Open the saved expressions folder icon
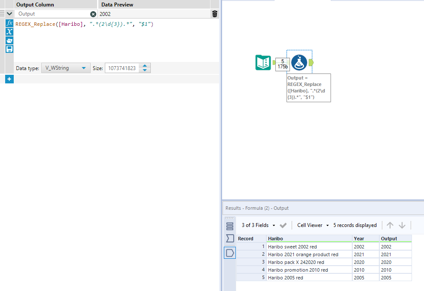 9,40
